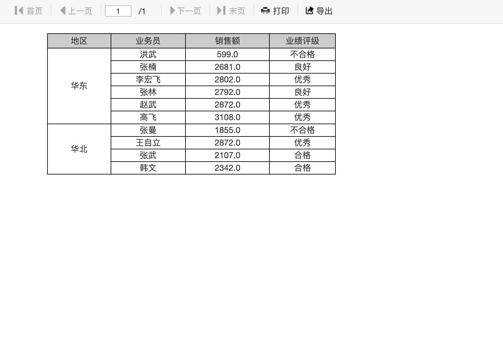503x344 pixels.
Task: Click sales value 1855.0
Action: pyautogui.click(x=227, y=130)
